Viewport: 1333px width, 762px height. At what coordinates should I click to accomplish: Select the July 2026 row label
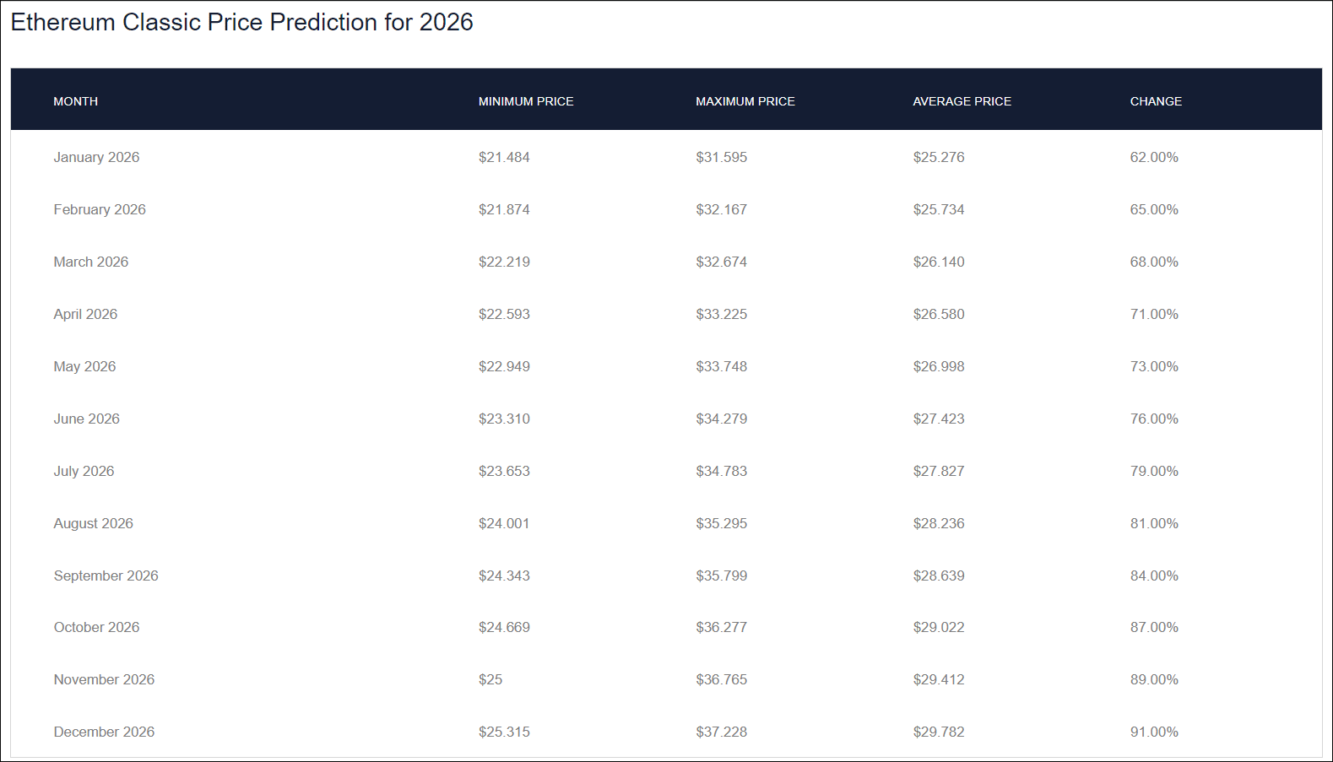pos(84,471)
